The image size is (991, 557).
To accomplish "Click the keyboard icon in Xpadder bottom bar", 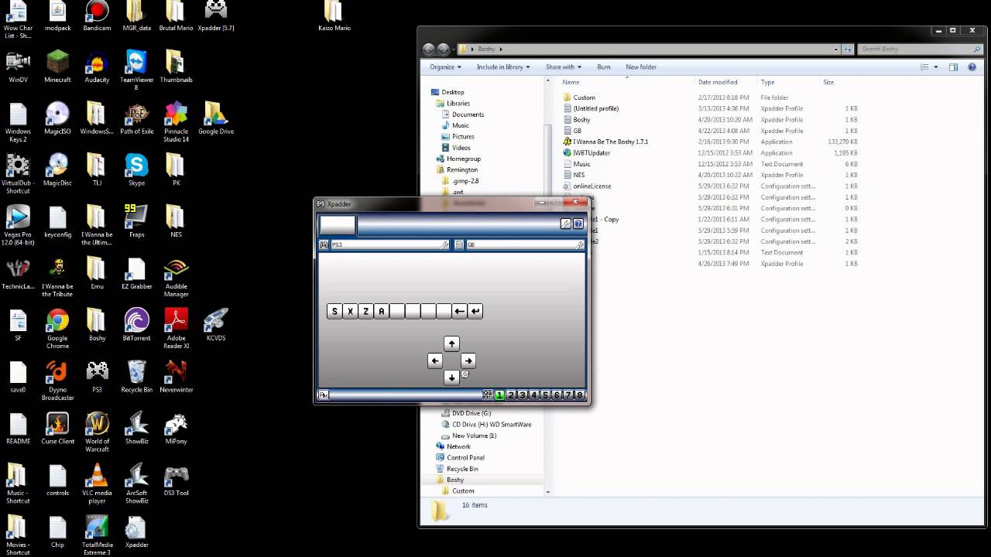I will [x=324, y=395].
